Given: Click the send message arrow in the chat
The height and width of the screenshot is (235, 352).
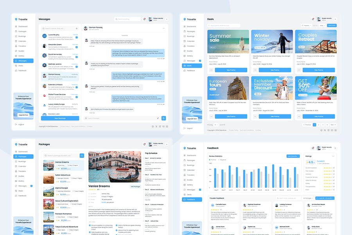Looking at the screenshot, I should [163, 118].
